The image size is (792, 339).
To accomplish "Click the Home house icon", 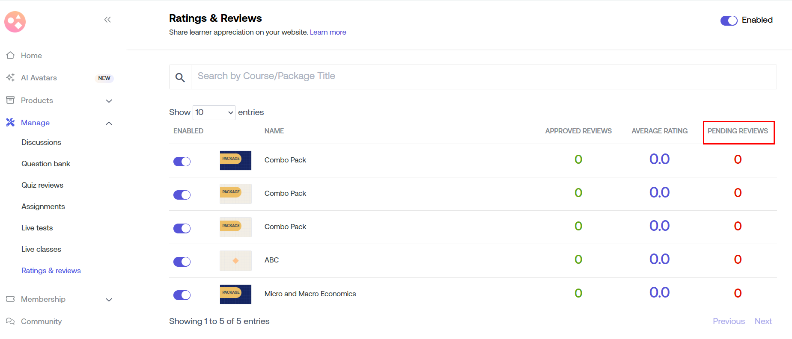I will click(10, 56).
